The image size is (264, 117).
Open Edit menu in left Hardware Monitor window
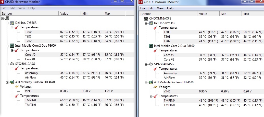click(12, 8)
